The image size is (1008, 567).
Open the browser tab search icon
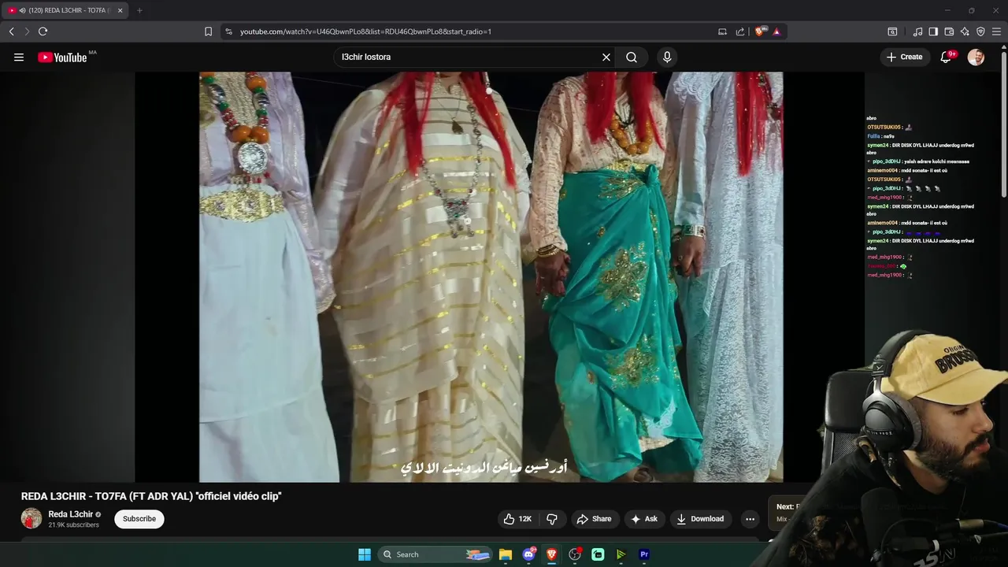(892, 31)
